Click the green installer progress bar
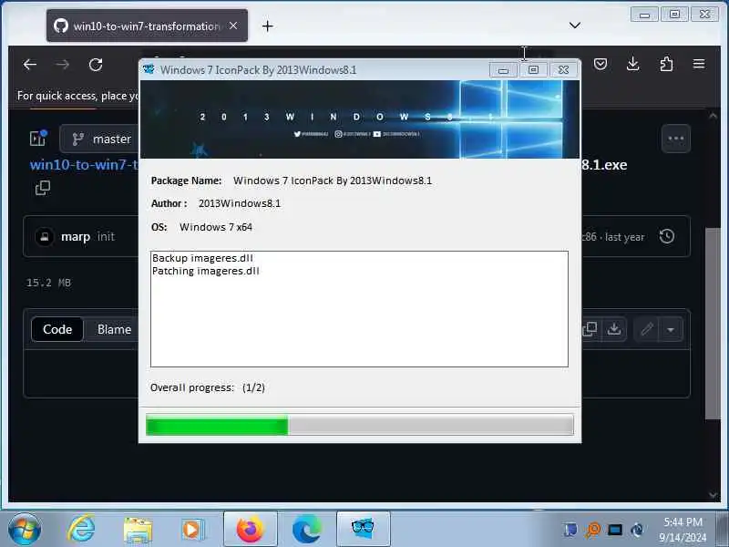 (359, 425)
